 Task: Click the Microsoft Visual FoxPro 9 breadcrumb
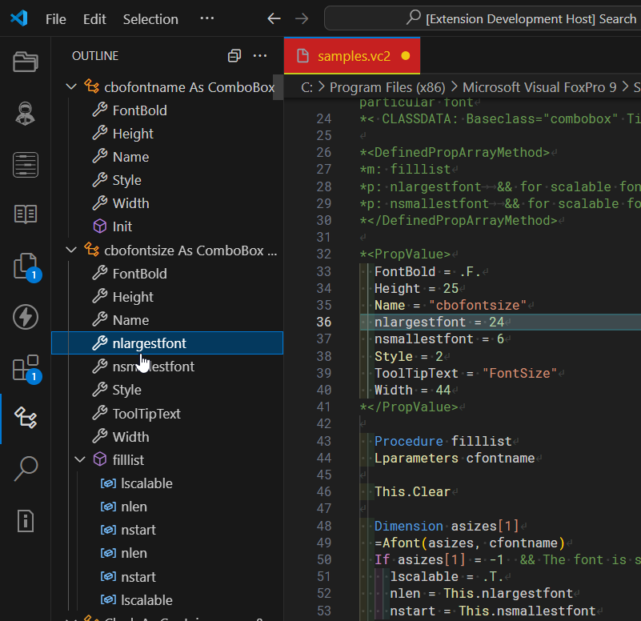pos(539,87)
